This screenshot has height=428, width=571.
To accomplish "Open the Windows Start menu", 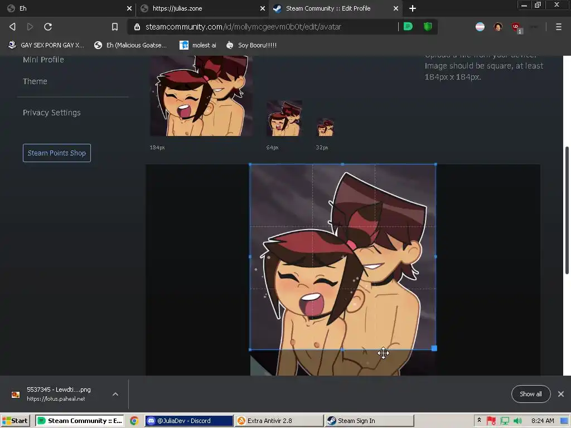I will click(14, 421).
